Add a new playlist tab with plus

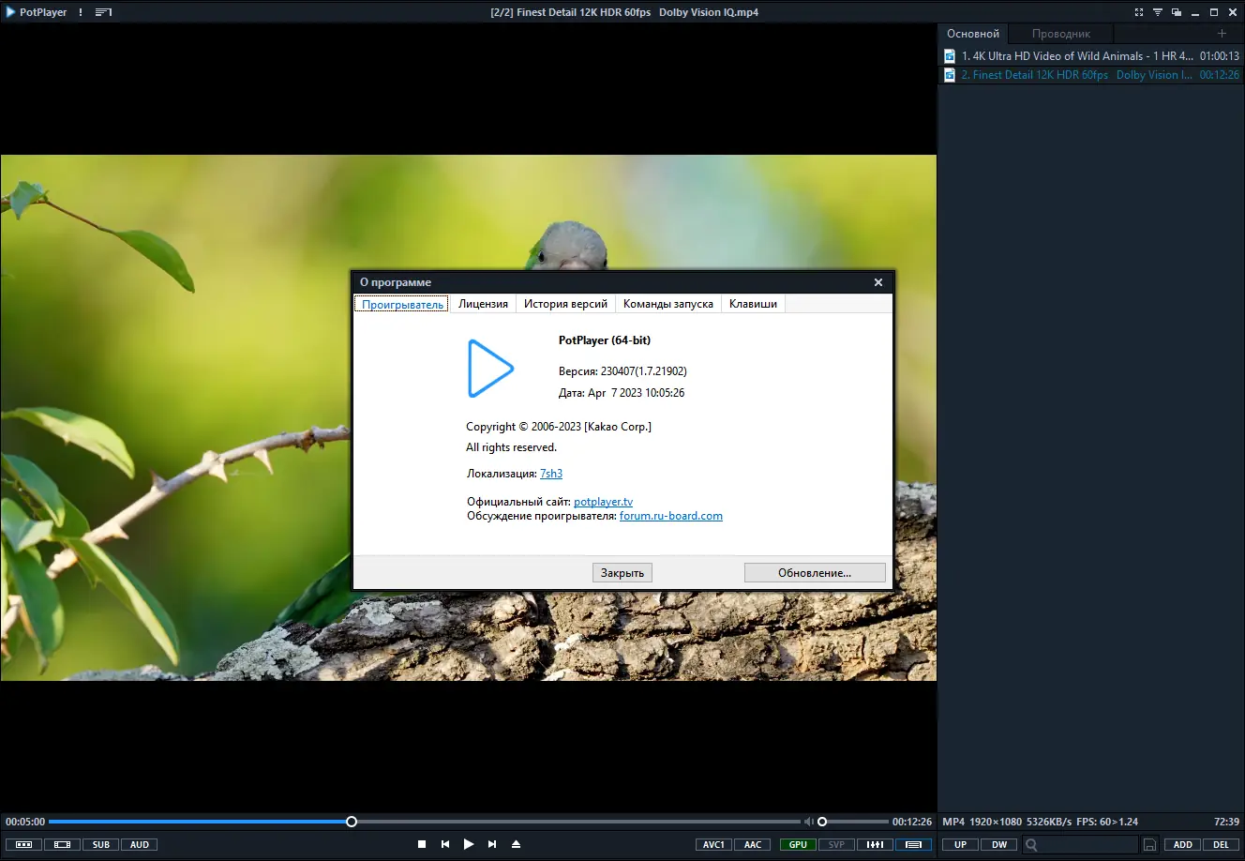(x=1222, y=34)
